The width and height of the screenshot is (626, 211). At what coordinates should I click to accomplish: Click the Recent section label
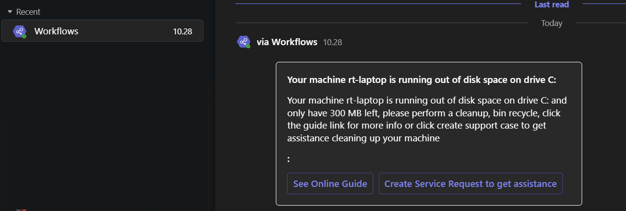(28, 12)
